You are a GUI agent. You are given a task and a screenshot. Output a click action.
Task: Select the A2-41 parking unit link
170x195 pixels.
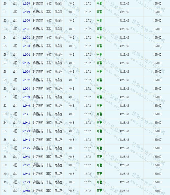coord(26,114)
